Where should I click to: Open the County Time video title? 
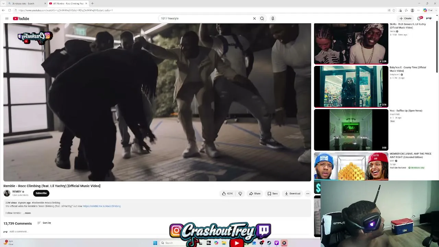pyautogui.click(x=408, y=69)
